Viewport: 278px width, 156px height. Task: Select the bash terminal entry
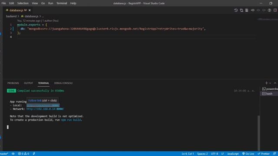point(269,94)
